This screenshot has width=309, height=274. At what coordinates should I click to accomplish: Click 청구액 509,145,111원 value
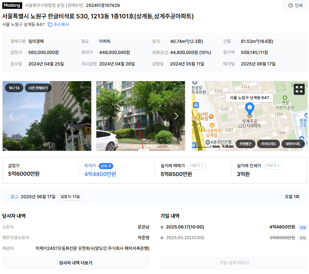coord(254,52)
